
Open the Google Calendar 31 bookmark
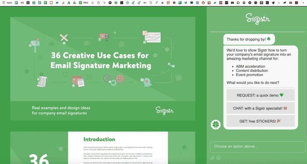[34, 3]
